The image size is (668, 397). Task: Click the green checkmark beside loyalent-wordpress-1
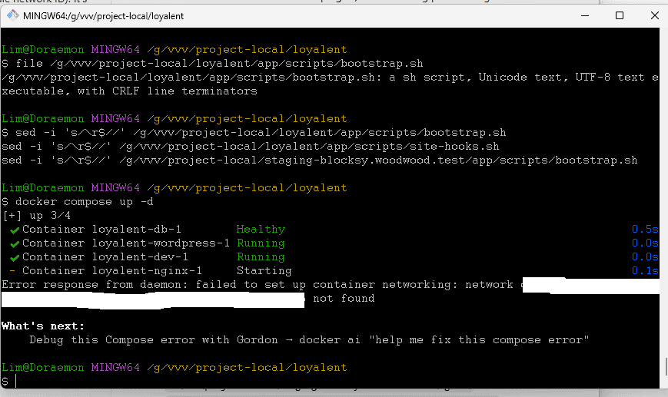tap(15, 244)
